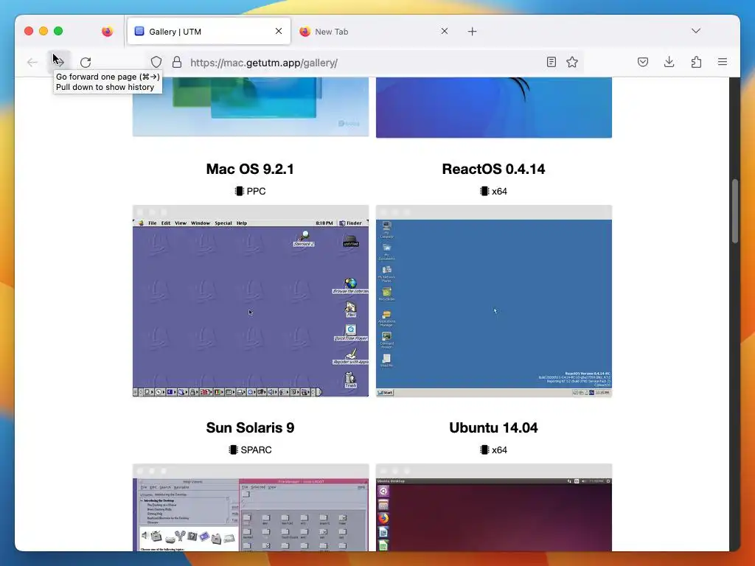The image size is (755, 566).
Task: Switch to the Gallery | UTM tab
Action: point(209,31)
